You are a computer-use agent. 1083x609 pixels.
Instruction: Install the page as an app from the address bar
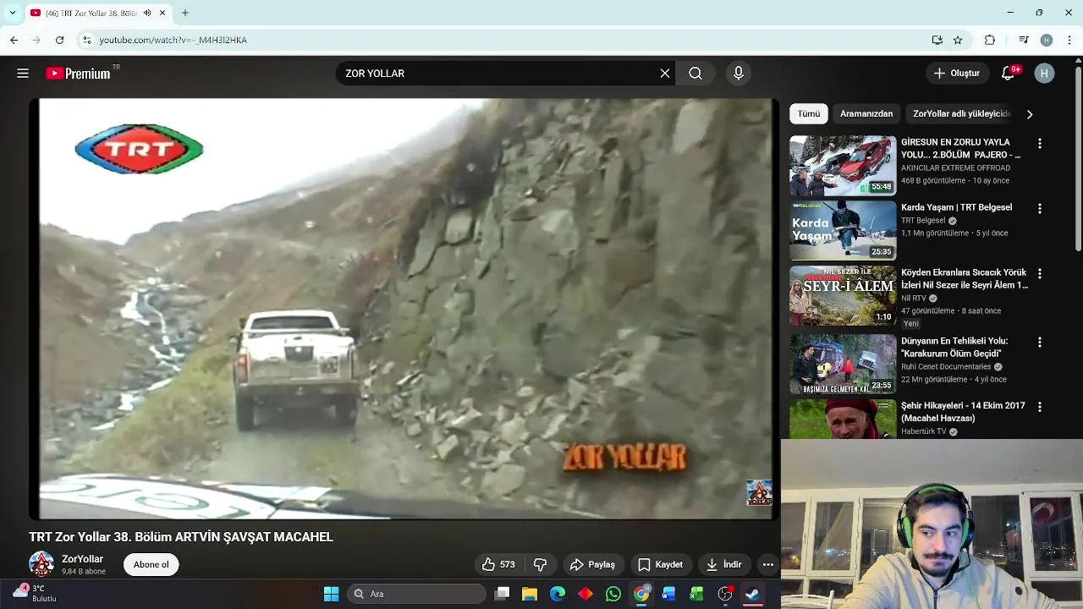coord(937,40)
